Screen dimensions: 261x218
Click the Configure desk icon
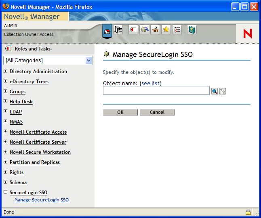[x=155, y=29]
